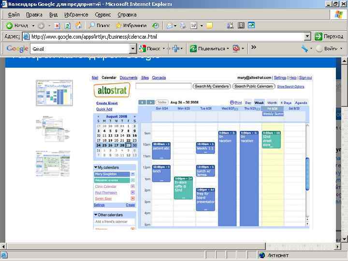This screenshot has width=348, height=261.
Task: Open the Back button history dropdown arrow
Action: (33, 26)
